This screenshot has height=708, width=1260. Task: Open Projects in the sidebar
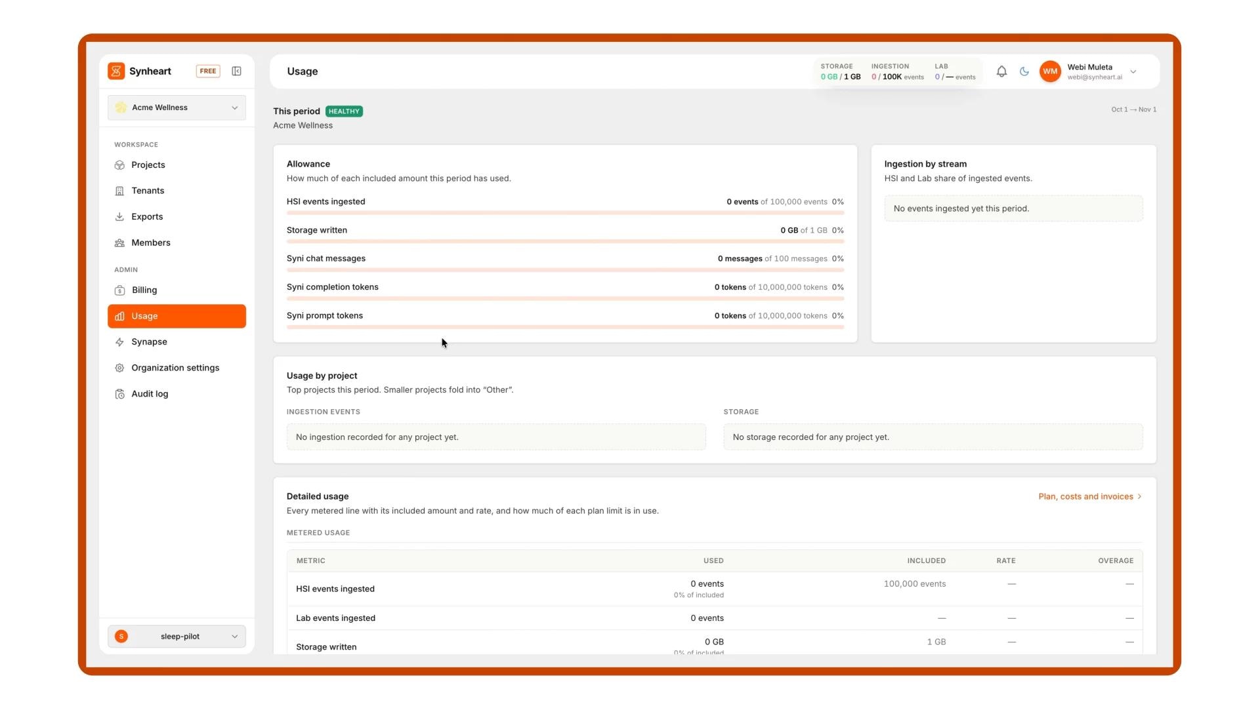point(177,165)
